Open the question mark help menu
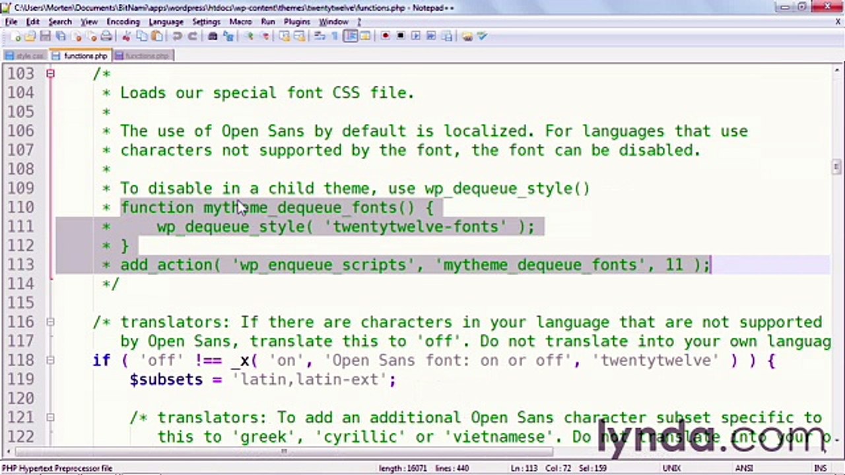This screenshot has width=845, height=475. 359,22
